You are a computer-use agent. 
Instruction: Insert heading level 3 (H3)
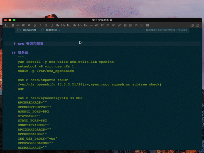pyautogui.click(x=69, y=25)
